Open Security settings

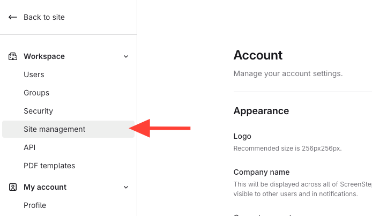[x=38, y=111]
